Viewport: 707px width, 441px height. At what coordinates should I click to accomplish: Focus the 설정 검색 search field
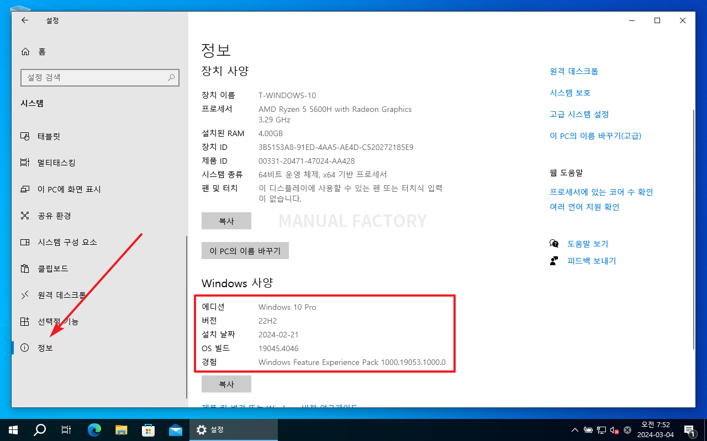100,78
